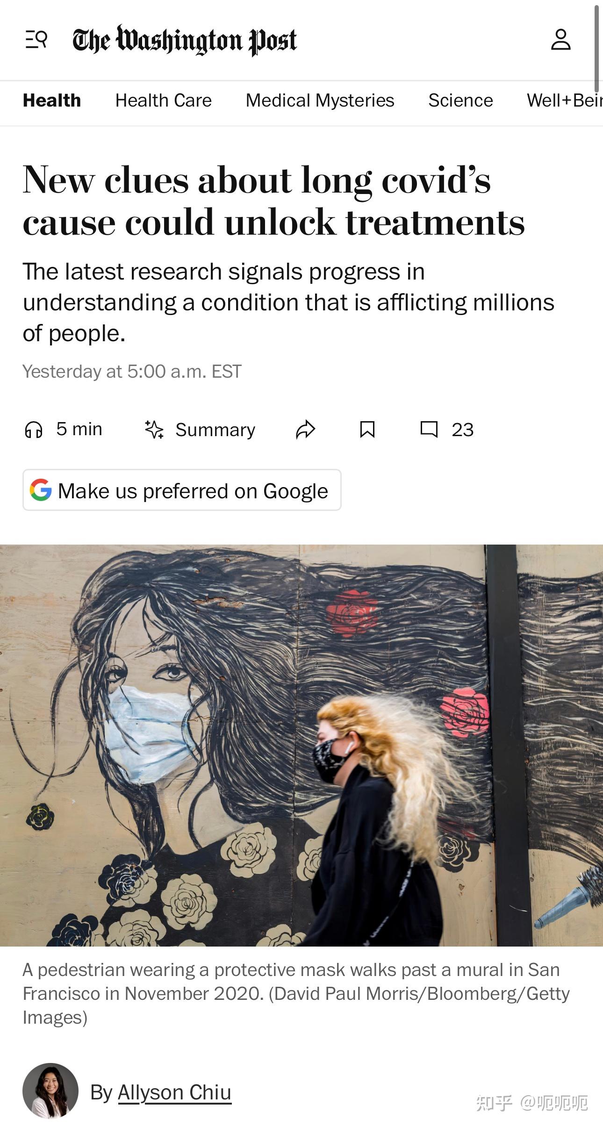
Task: Click the Google logo icon
Action: pos(41,490)
